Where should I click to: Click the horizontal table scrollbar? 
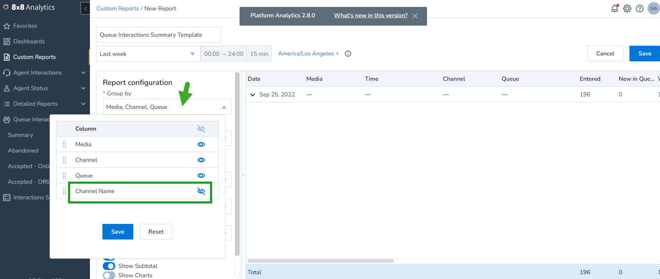pos(320,261)
